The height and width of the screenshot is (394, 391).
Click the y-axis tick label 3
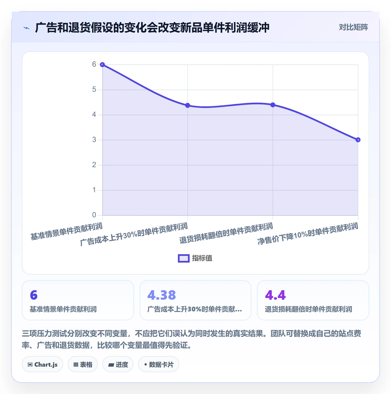click(x=94, y=140)
